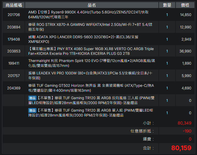The image size is (197, 155).
Task: Click the 贈品 badge on TR120 單入組 row
Action: (x=32, y=111)
